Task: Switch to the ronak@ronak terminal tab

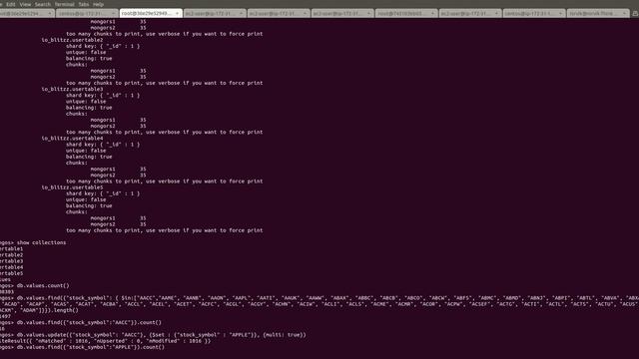Action: 598,13
